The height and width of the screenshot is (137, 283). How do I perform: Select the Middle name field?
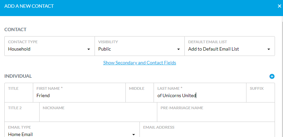139,93
